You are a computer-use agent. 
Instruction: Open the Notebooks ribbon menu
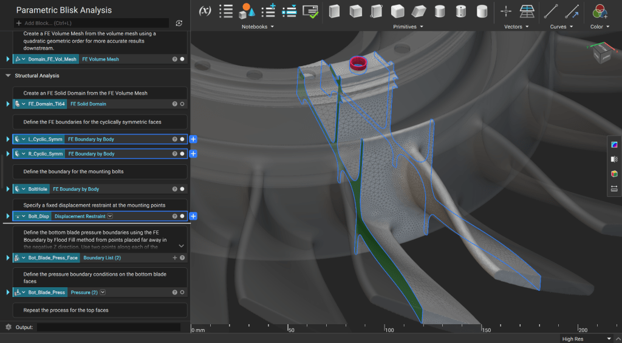click(258, 27)
